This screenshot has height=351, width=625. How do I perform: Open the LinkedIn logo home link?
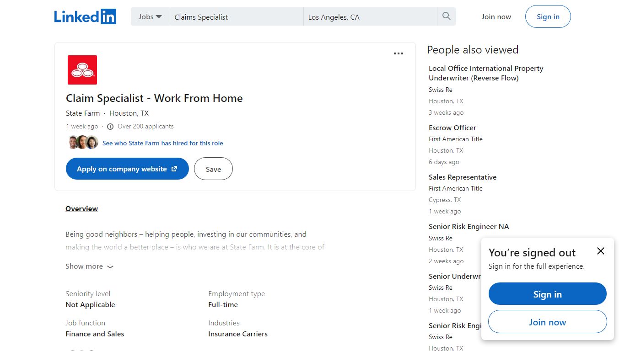tap(85, 16)
